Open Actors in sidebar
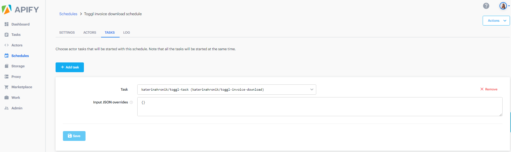This screenshot has height=152, width=511. tap(17, 45)
